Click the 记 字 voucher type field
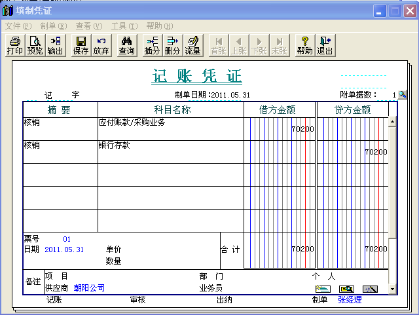Screen dimensions: 419x315 62,95
